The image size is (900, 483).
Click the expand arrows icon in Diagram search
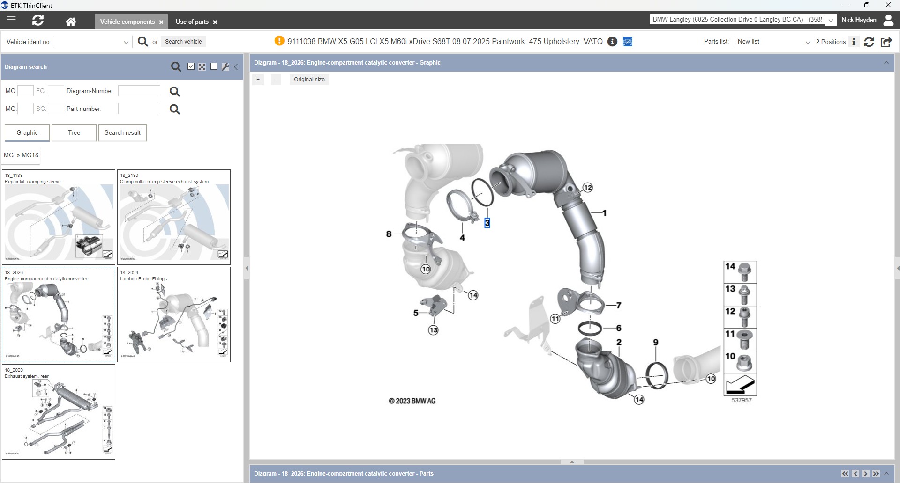[x=202, y=66]
